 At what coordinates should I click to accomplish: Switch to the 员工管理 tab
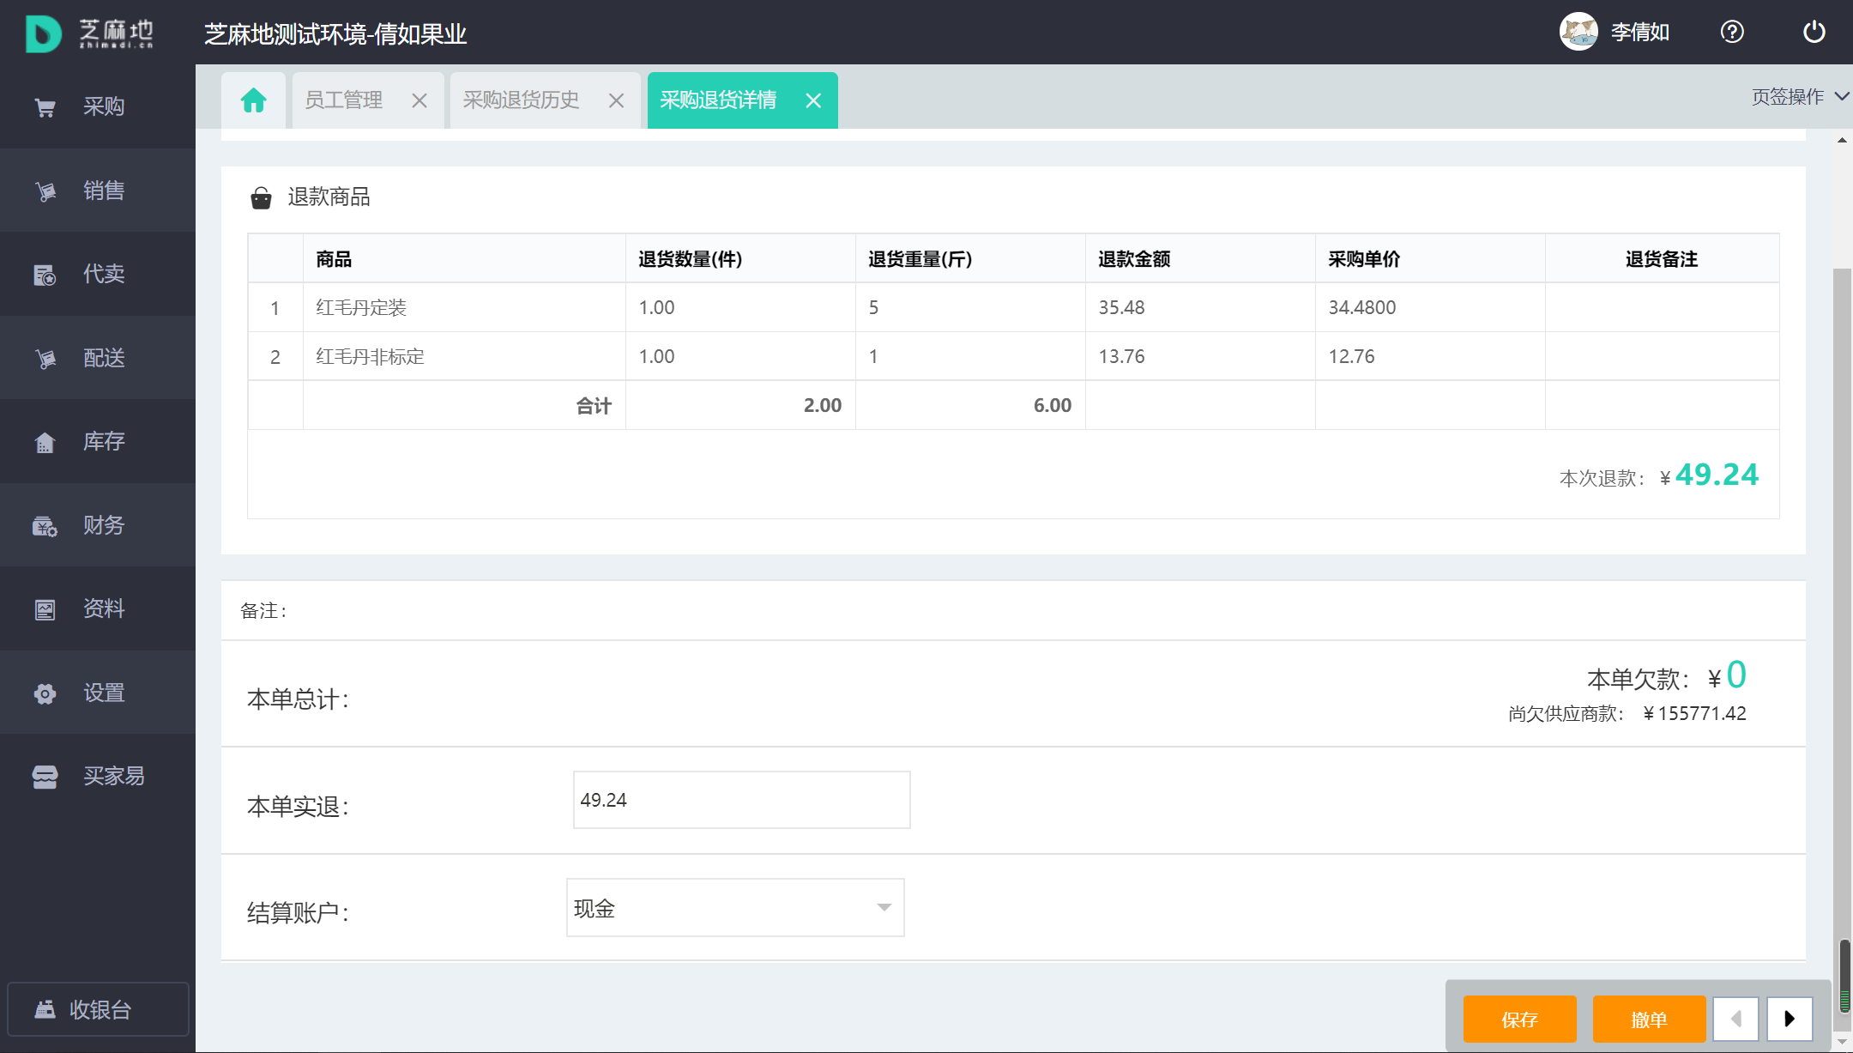(344, 100)
